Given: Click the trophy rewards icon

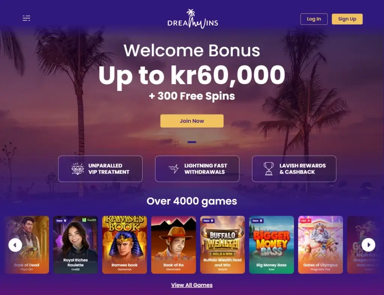Looking at the screenshot, I should [268, 168].
